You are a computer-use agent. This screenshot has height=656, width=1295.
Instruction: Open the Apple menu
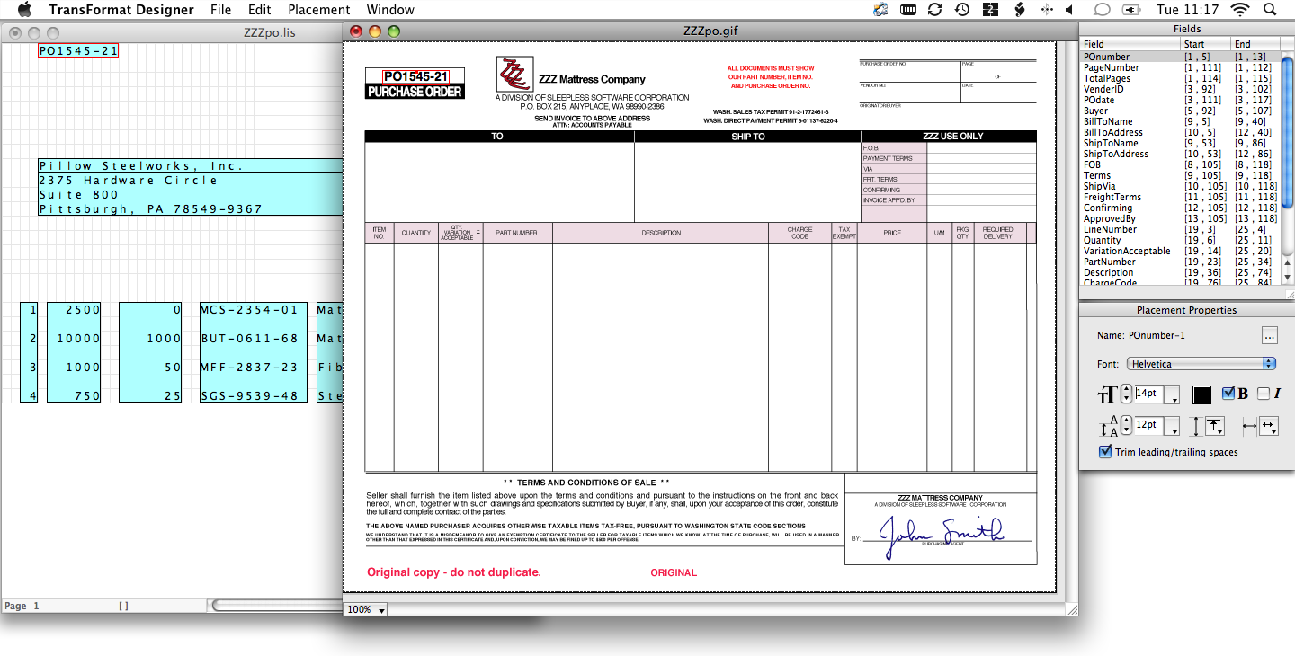pyautogui.click(x=24, y=10)
